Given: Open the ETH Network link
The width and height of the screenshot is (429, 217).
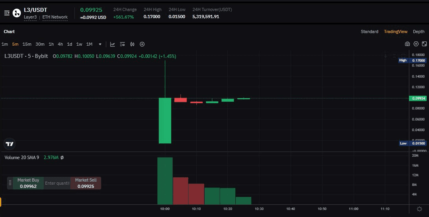Looking at the screenshot, I should [55, 17].
